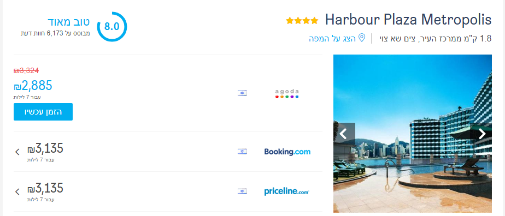
Task: Click the map pin icon
Action: pos(362,38)
